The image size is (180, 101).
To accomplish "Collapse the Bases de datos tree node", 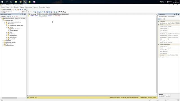I will tap(3, 20).
